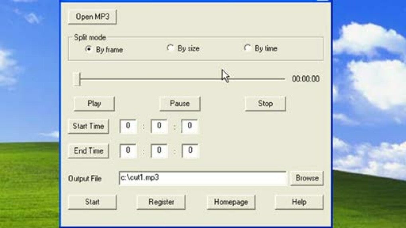The height and width of the screenshot is (228, 406).
Task: Select the By frame split mode
Action: [89, 50]
